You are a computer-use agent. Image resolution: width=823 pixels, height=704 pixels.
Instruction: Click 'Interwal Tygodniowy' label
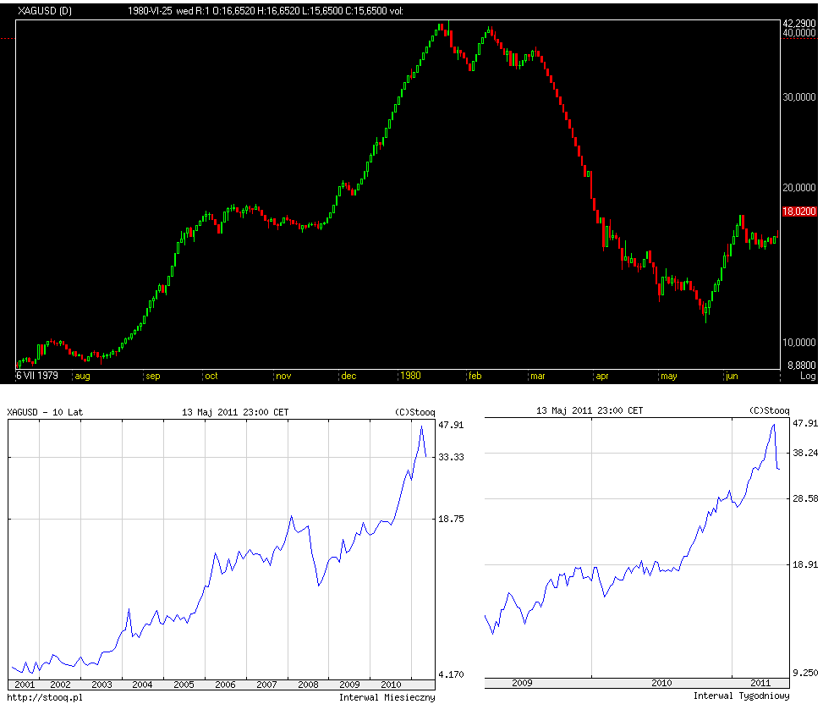(x=741, y=696)
